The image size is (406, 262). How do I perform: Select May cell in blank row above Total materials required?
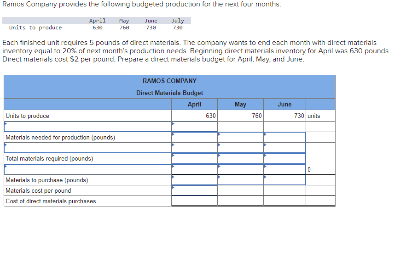click(x=241, y=148)
